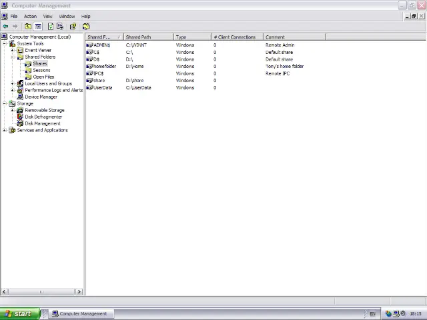427x320 pixels.
Task: Sort by the Shared Path column header
Action: coord(149,37)
